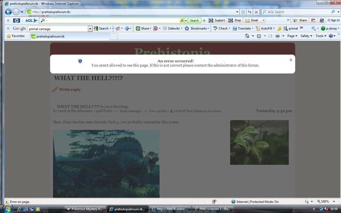Switch to PMU sceenies 1 taskbar window
341x213 pixels.
213,209
